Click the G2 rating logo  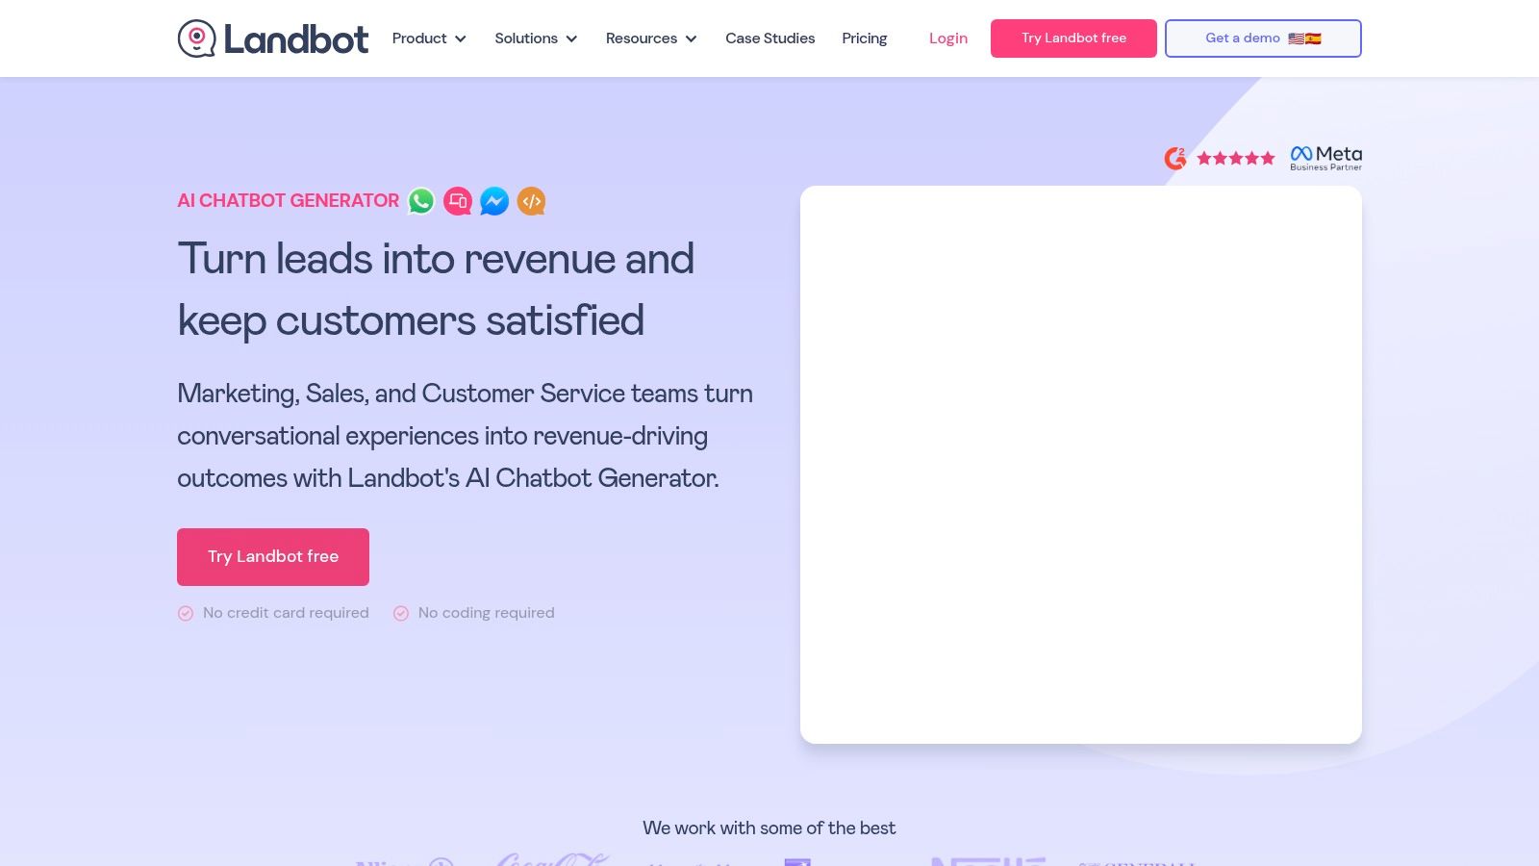[1174, 158]
